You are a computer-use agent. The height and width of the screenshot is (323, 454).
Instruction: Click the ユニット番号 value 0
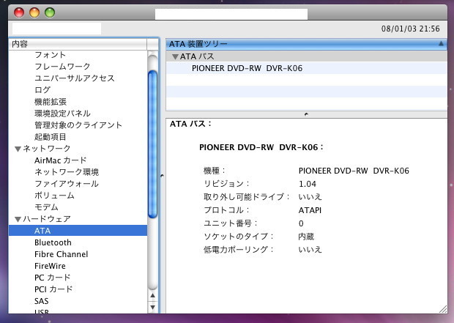[x=301, y=223]
